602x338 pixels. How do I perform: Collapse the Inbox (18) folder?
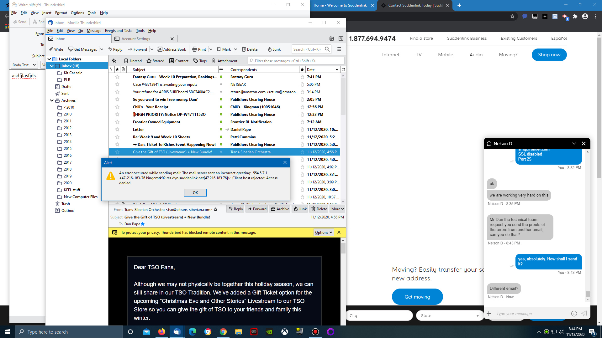click(52, 66)
